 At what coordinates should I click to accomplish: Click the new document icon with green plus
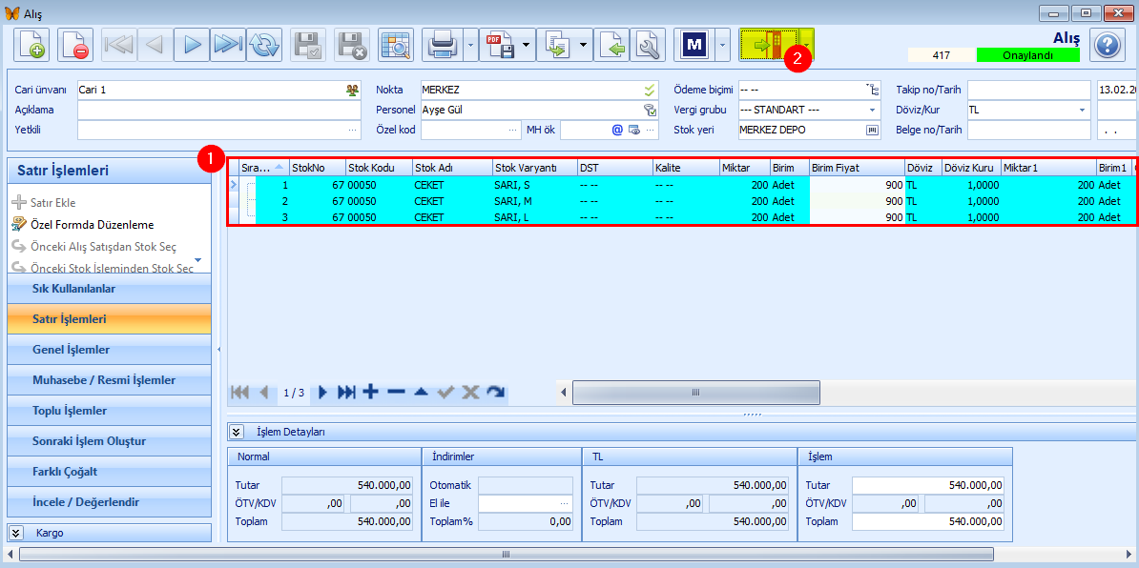(31, 45)
